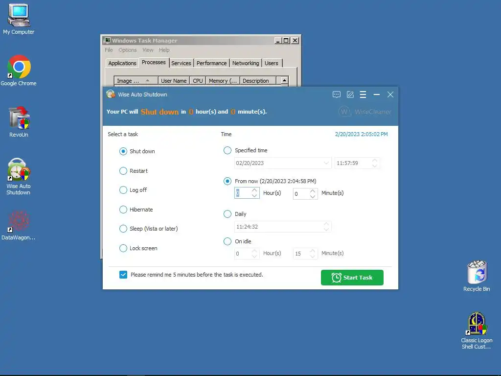The height and width of the screenshot is (376, 501).
Task: Select the Log off radio button
Action: [123, 190]
